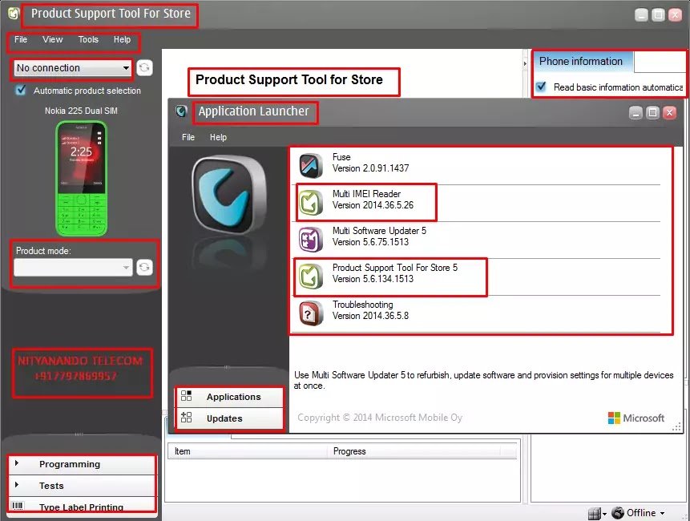The width and height of the screenshot is (690, 521).
Task: Open Help menu in main window
Action: [123, 39]
